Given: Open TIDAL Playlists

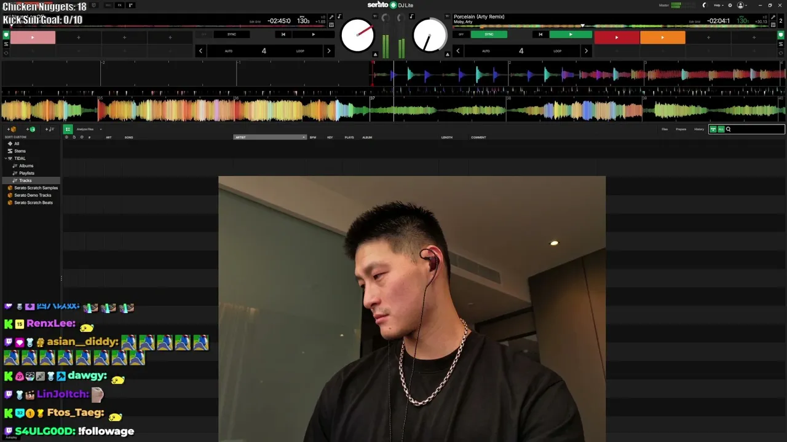Looking at the screenshot, I should coord(26,173).
